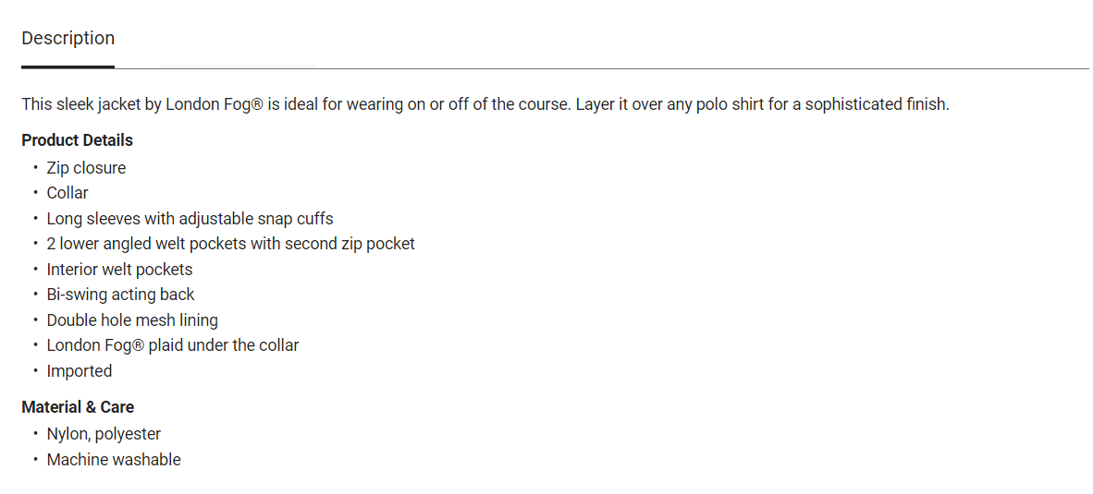This screenshot has height=494, width=1093.
Task: Select the Nylon, polyester material line
Action: coord(104,434)
